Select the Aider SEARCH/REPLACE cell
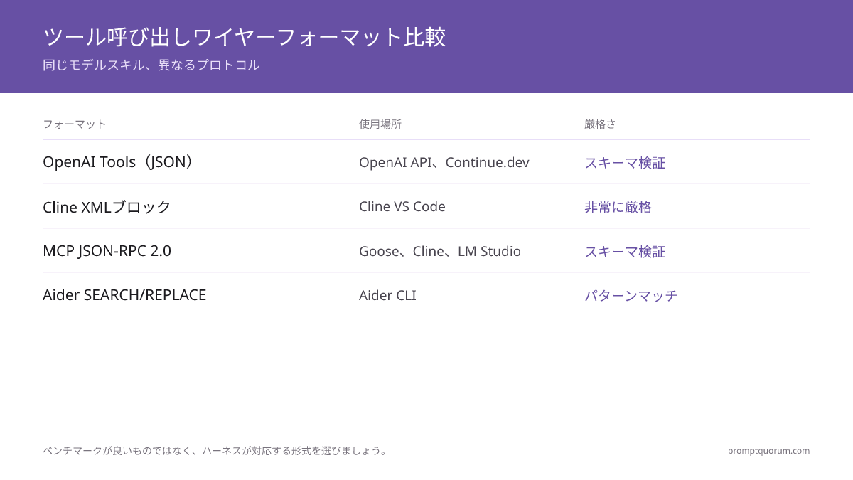The image size is (853, 480). tap(124, 295)
